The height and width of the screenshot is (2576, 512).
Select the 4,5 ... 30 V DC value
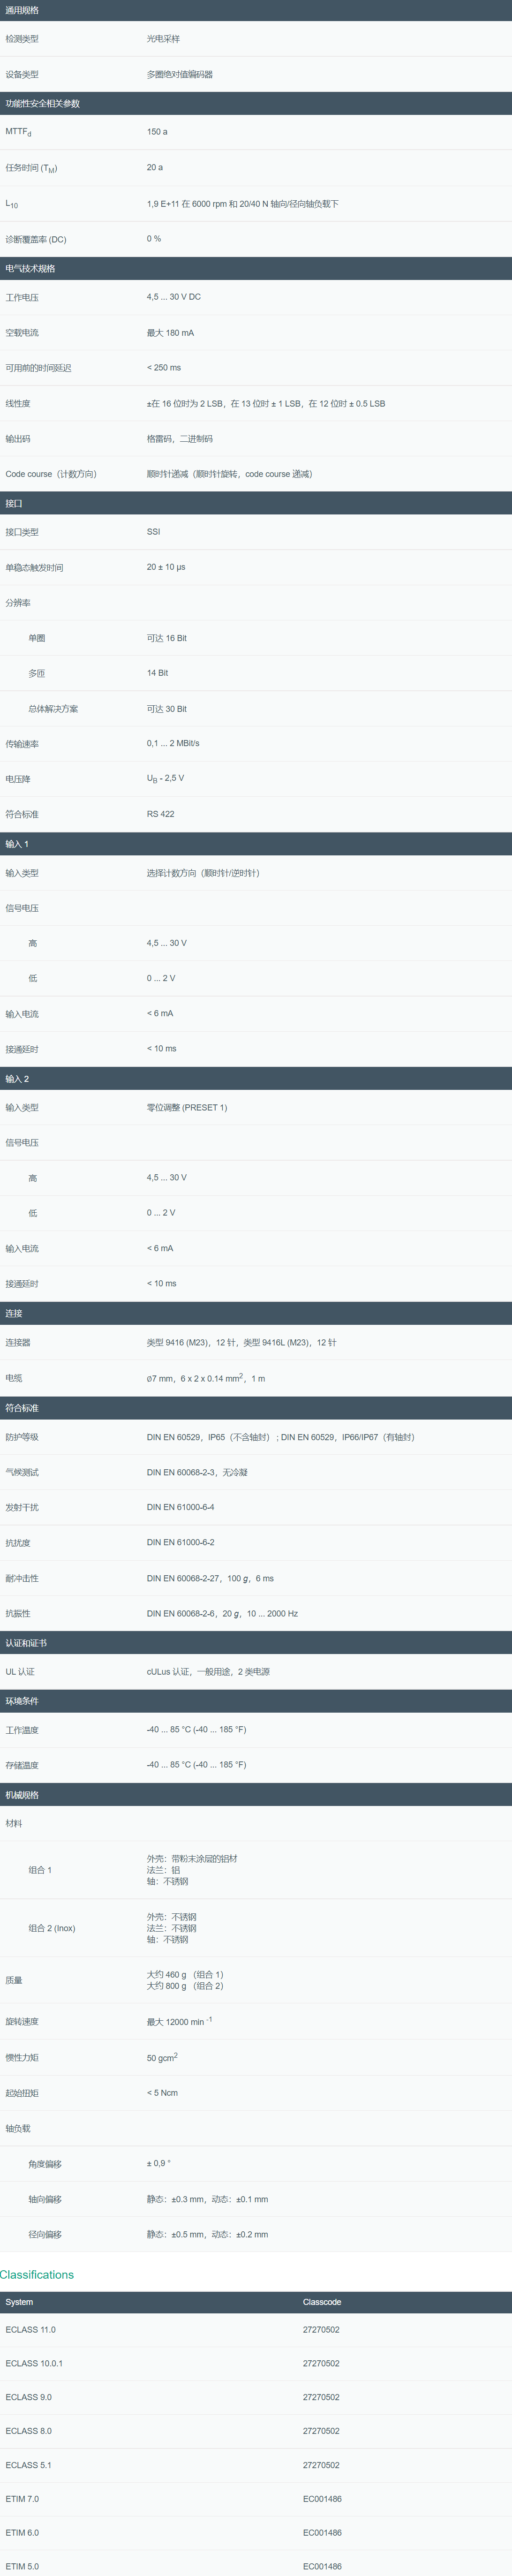pyautogui.click(x=174, y=297)
